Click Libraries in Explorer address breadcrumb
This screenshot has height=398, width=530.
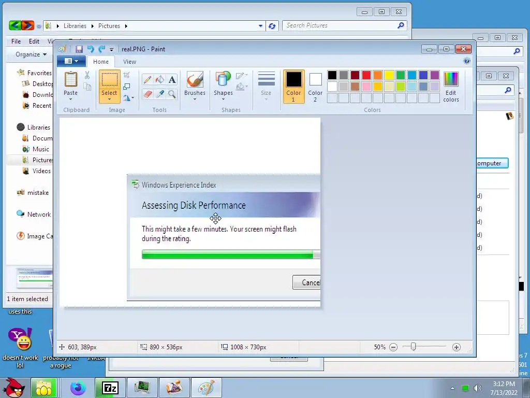coord(75,26)
